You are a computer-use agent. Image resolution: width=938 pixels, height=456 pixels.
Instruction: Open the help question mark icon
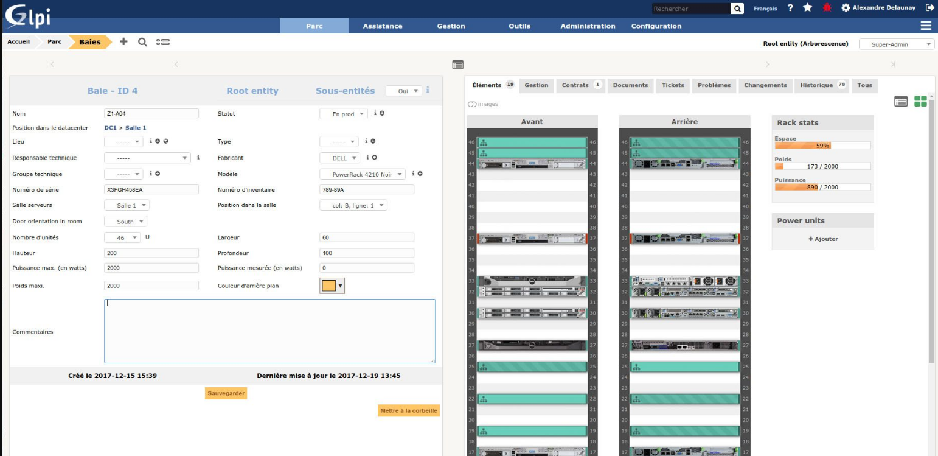[x=790, y=8]
